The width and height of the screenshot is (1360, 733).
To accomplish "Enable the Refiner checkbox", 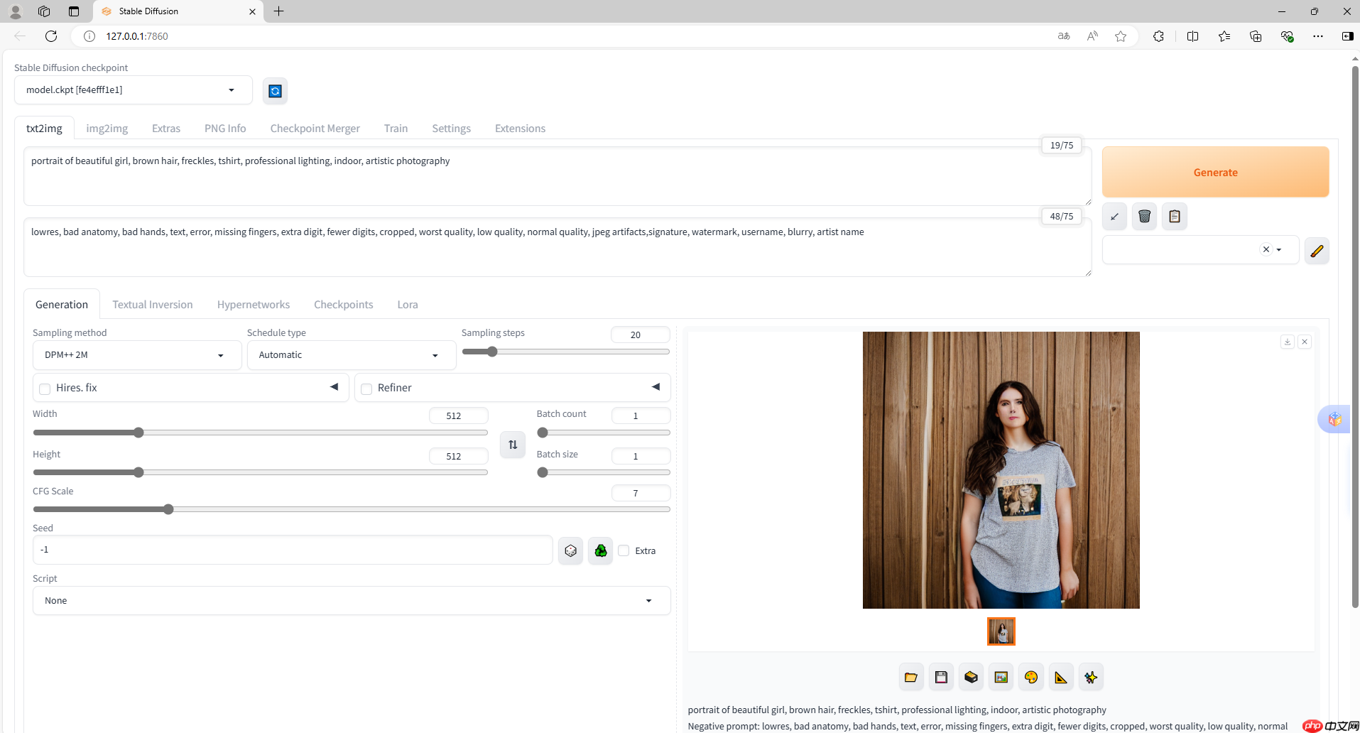I will tap(366, 389).
